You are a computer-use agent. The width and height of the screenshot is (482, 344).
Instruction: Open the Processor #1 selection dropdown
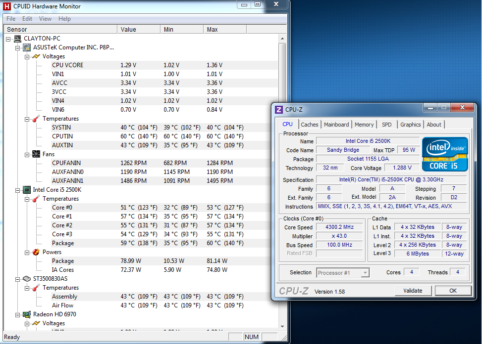tap(365, 272)
